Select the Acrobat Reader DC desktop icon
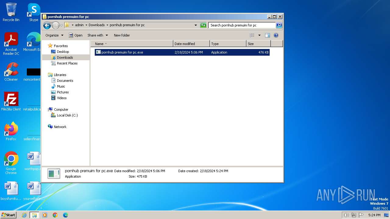 tap(11, 44)
